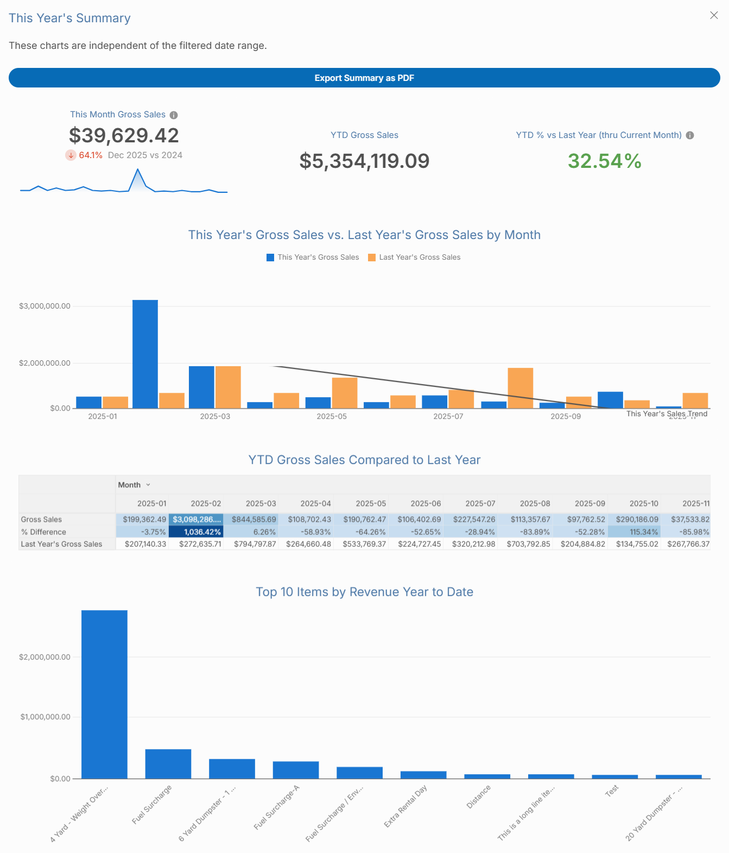729x853 pixels.
Task: Click the $199,362.49 gross sales cell
Action: tap(142, 519)
